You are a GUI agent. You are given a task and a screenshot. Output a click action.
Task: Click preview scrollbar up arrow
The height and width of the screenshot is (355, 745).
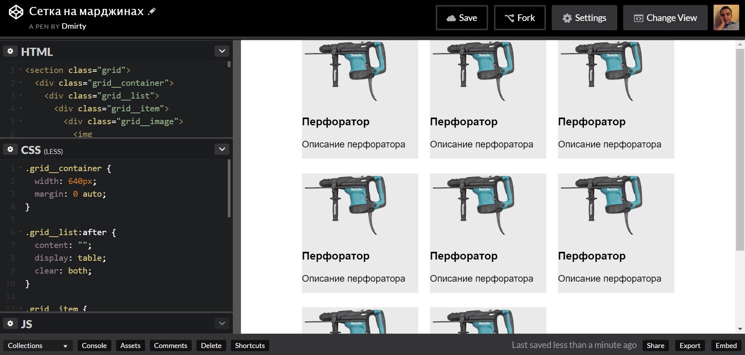[740, 45]
